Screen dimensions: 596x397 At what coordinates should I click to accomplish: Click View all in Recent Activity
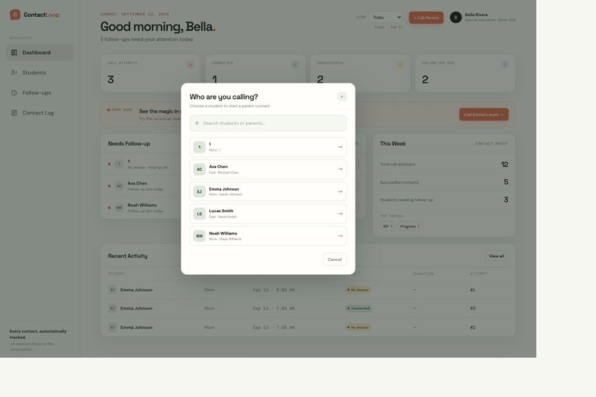click(x=496, y=256)
